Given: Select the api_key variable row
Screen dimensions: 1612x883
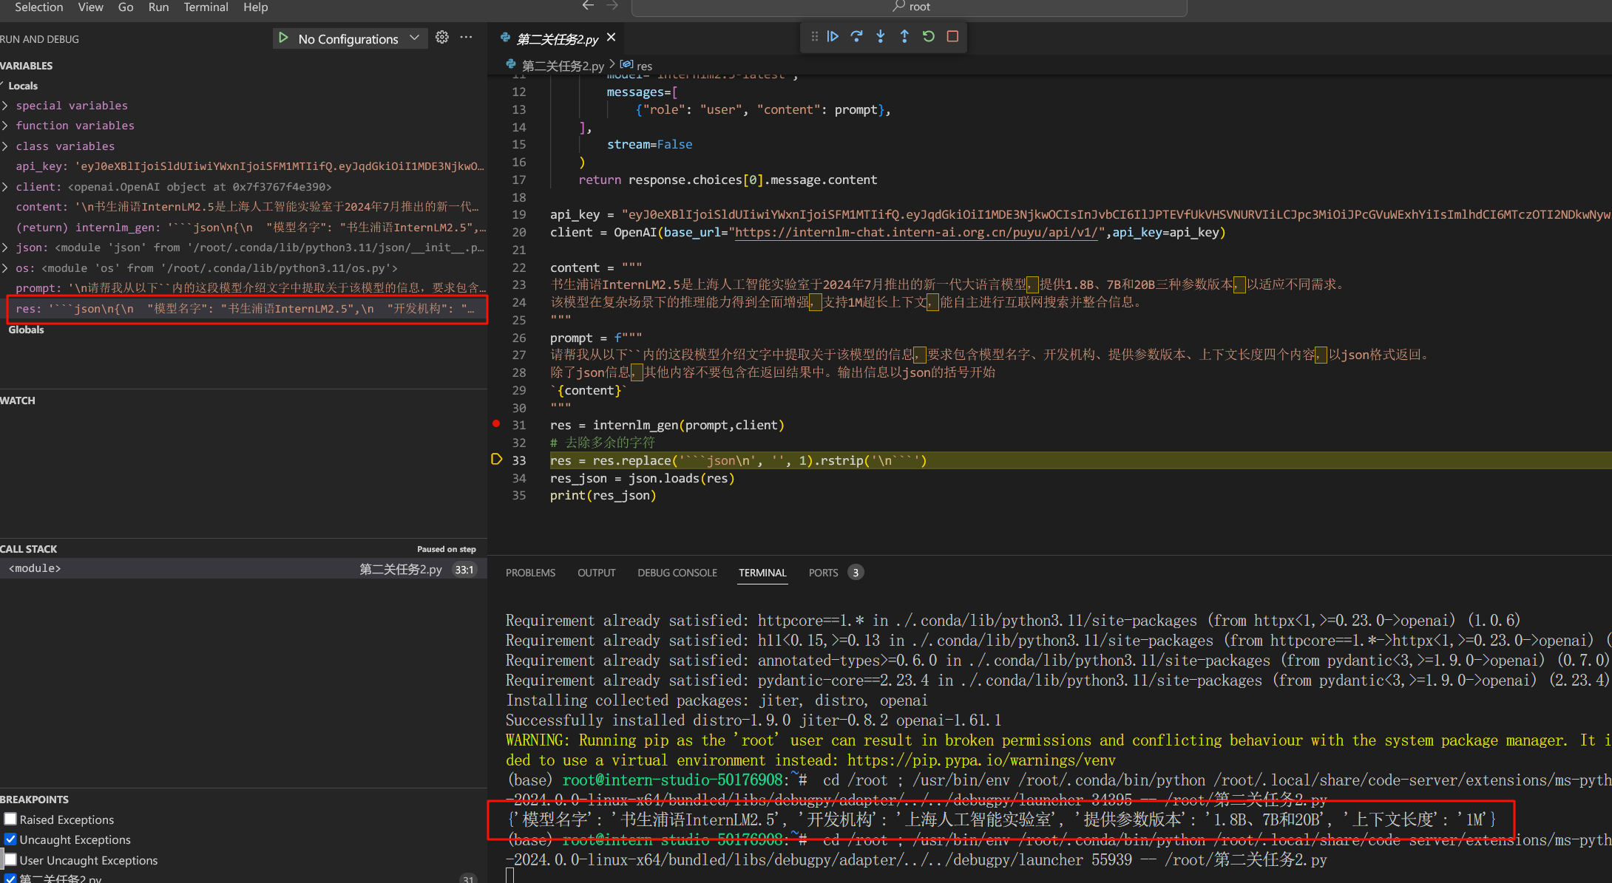Looking at the screenshot, I should click(x=243, y=166).
